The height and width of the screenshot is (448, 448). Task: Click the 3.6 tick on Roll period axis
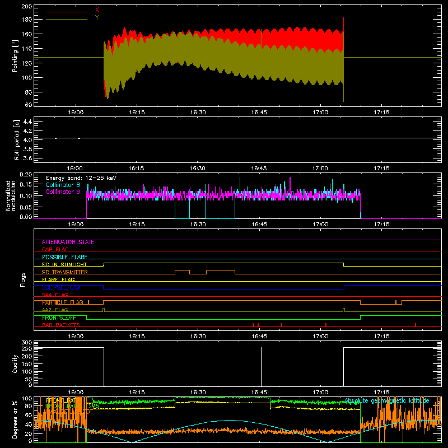coord(27,158)
